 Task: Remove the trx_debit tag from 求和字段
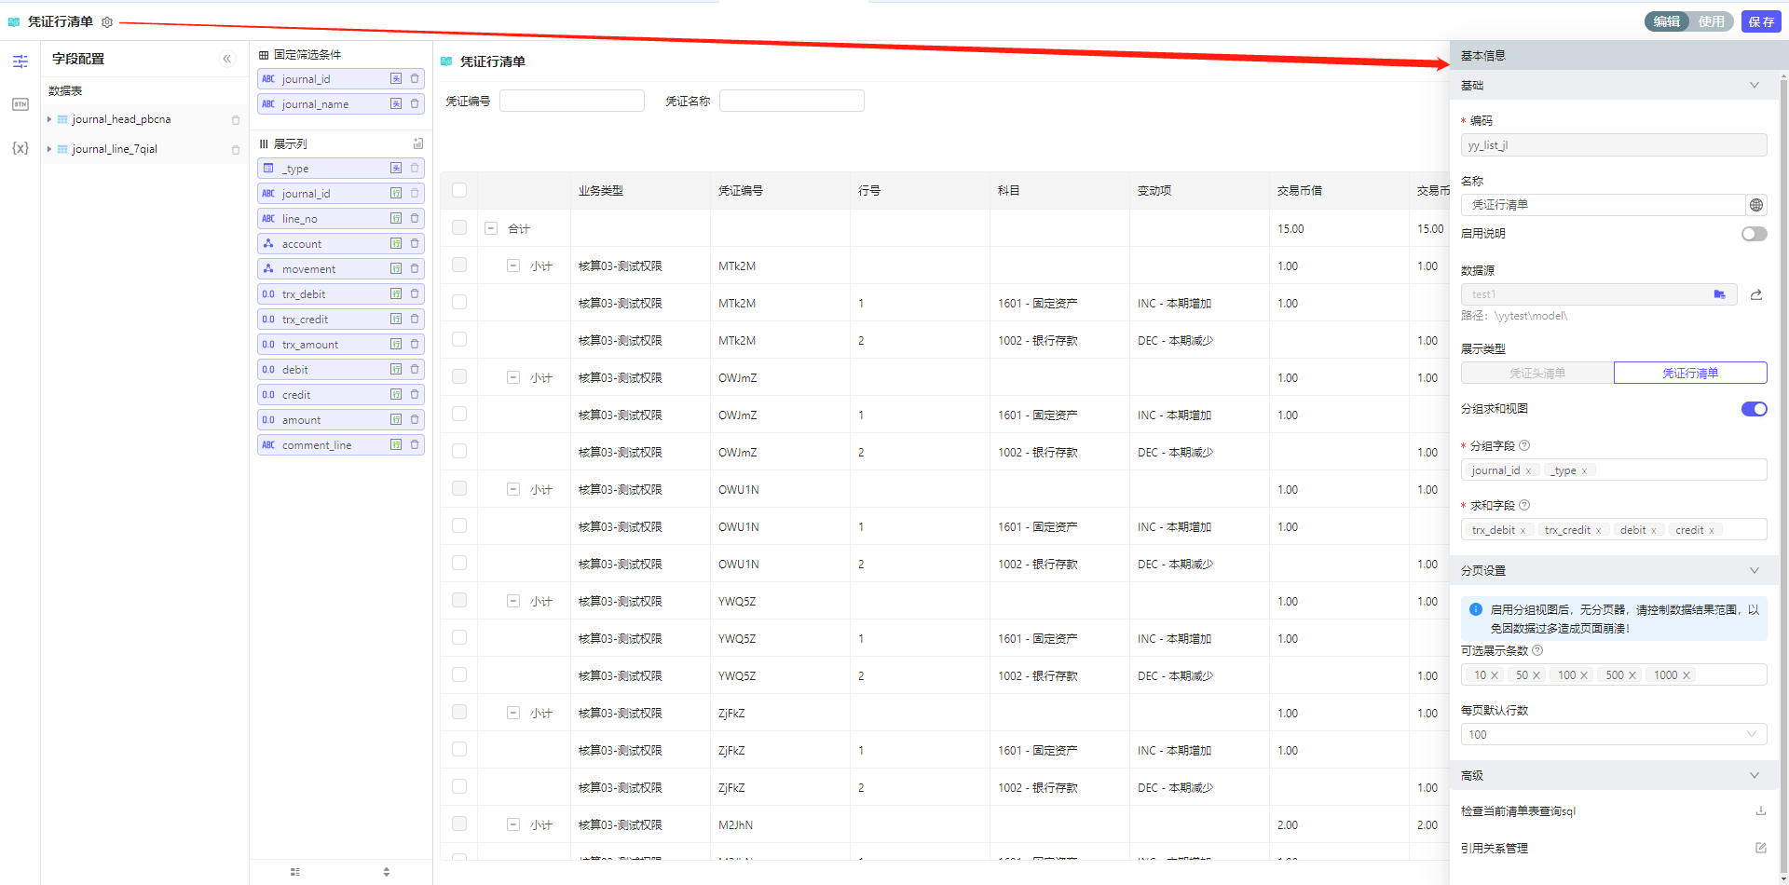coord(1523,530)
